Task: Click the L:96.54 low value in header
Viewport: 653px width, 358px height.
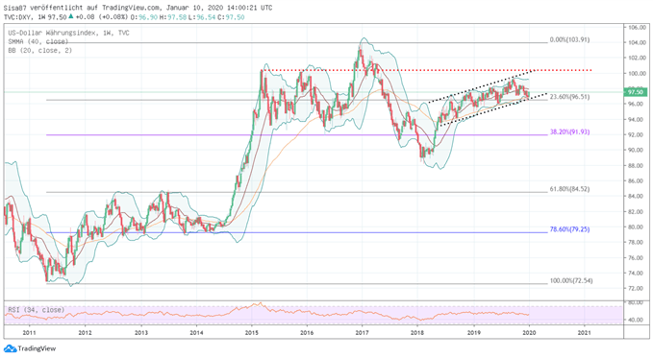Action: click(202, 17)
